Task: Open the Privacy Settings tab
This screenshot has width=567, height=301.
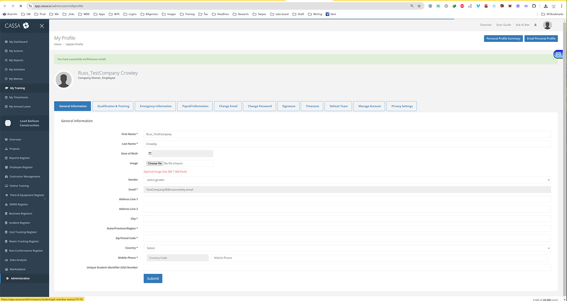Action: click(x=402, y=106)
